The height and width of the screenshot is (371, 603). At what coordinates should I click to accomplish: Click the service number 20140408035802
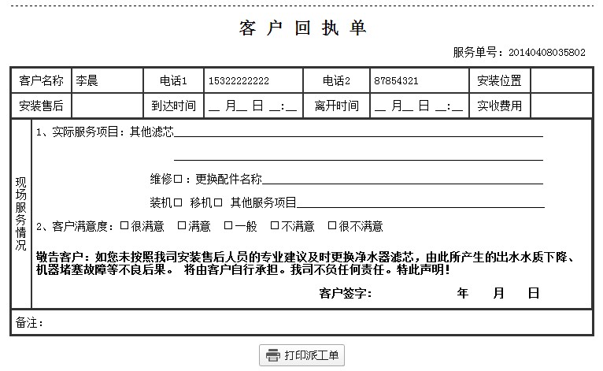(547, 53)
